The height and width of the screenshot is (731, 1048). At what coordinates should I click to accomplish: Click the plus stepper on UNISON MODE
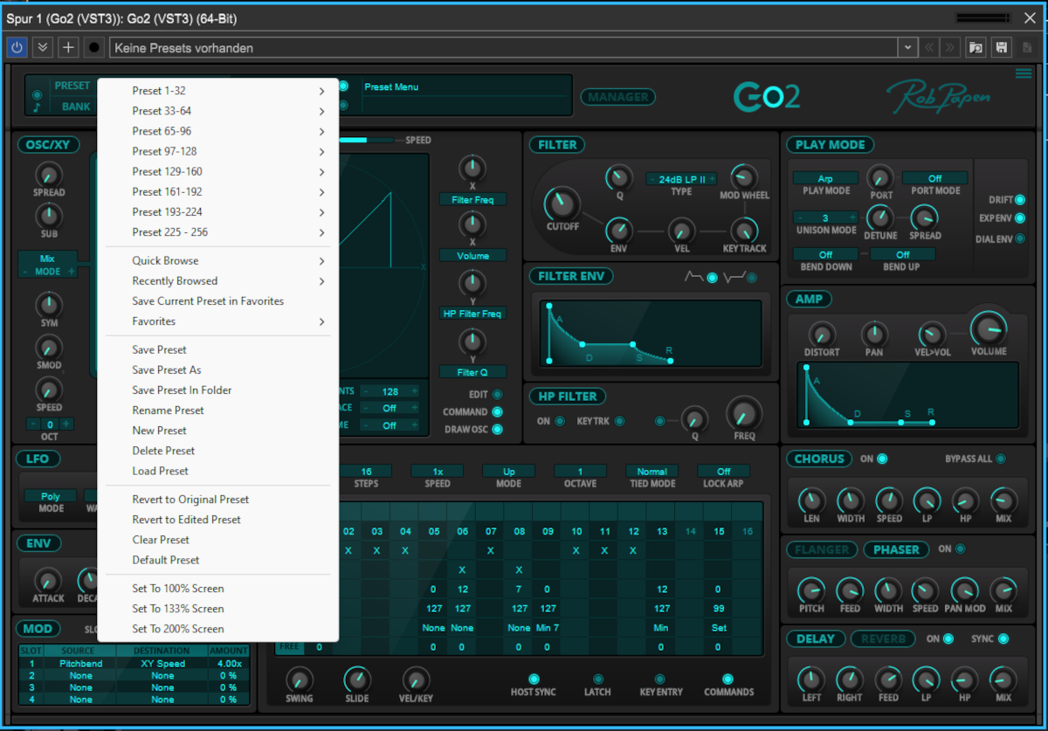(852, 218)
